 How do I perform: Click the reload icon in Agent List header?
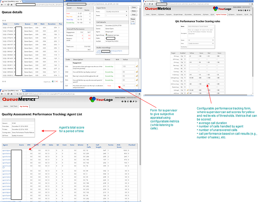point(128,101)
